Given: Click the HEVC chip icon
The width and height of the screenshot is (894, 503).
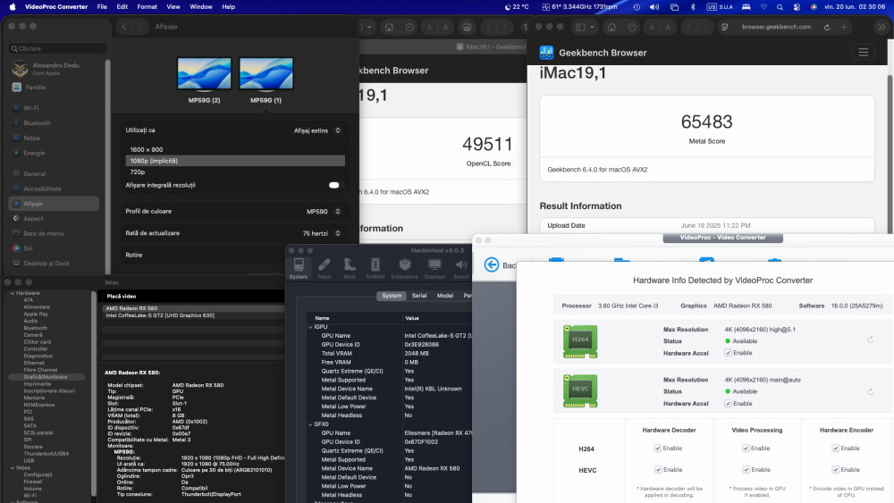Looking at the screenshot, I should pyautogui.click(x=580, y=390).
